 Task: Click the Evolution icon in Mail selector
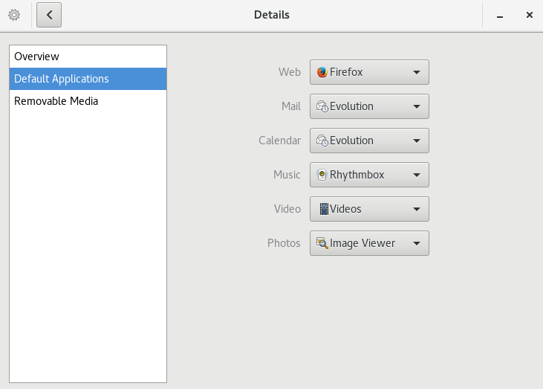(x=322, y=106)
